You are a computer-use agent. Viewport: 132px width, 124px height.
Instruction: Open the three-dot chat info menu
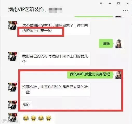pos(125,11)
